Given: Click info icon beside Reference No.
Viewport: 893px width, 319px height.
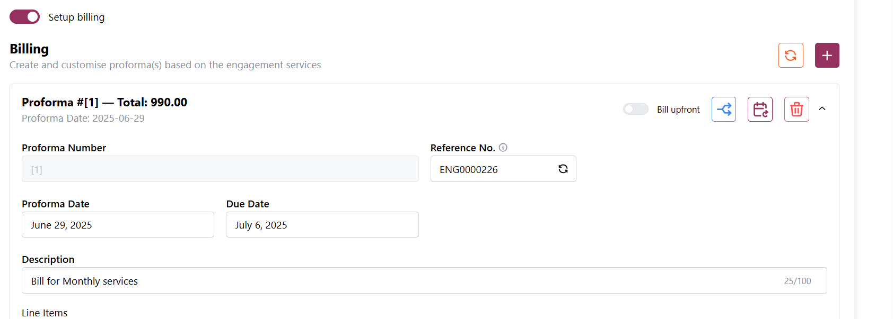Looking at the screenshot, I should point(503,148).
